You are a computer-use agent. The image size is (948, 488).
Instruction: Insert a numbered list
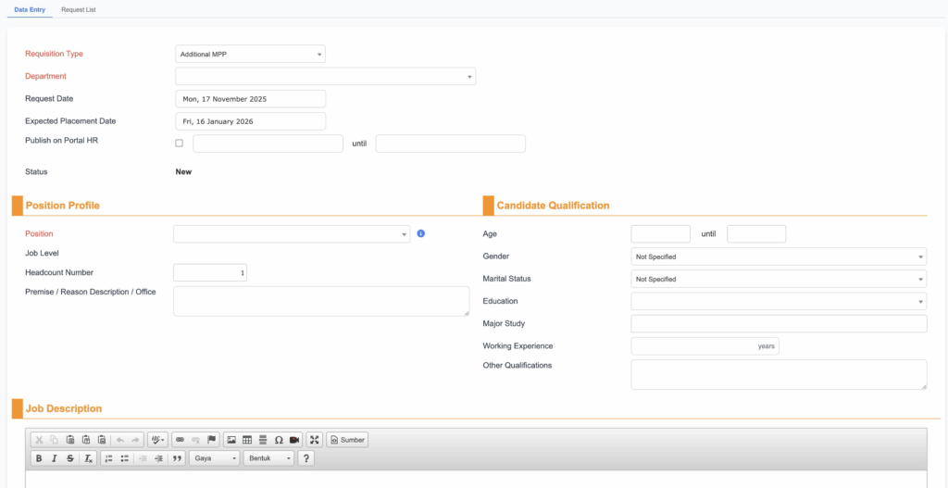[x=108, y=458]
